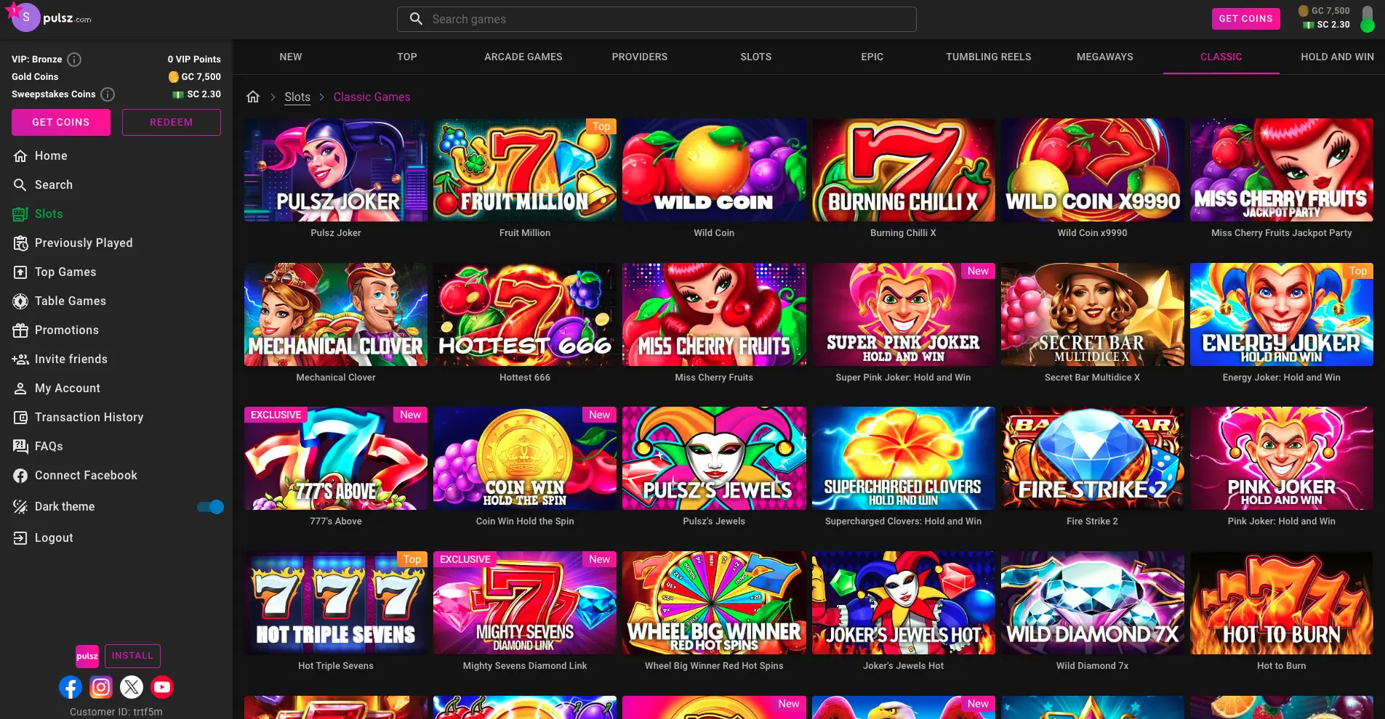Open the Home sidebar icon

20,156
